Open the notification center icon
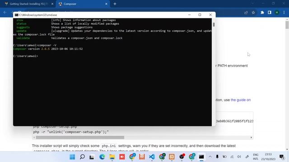This screenshot has width=289, height=162. [282, 157]
